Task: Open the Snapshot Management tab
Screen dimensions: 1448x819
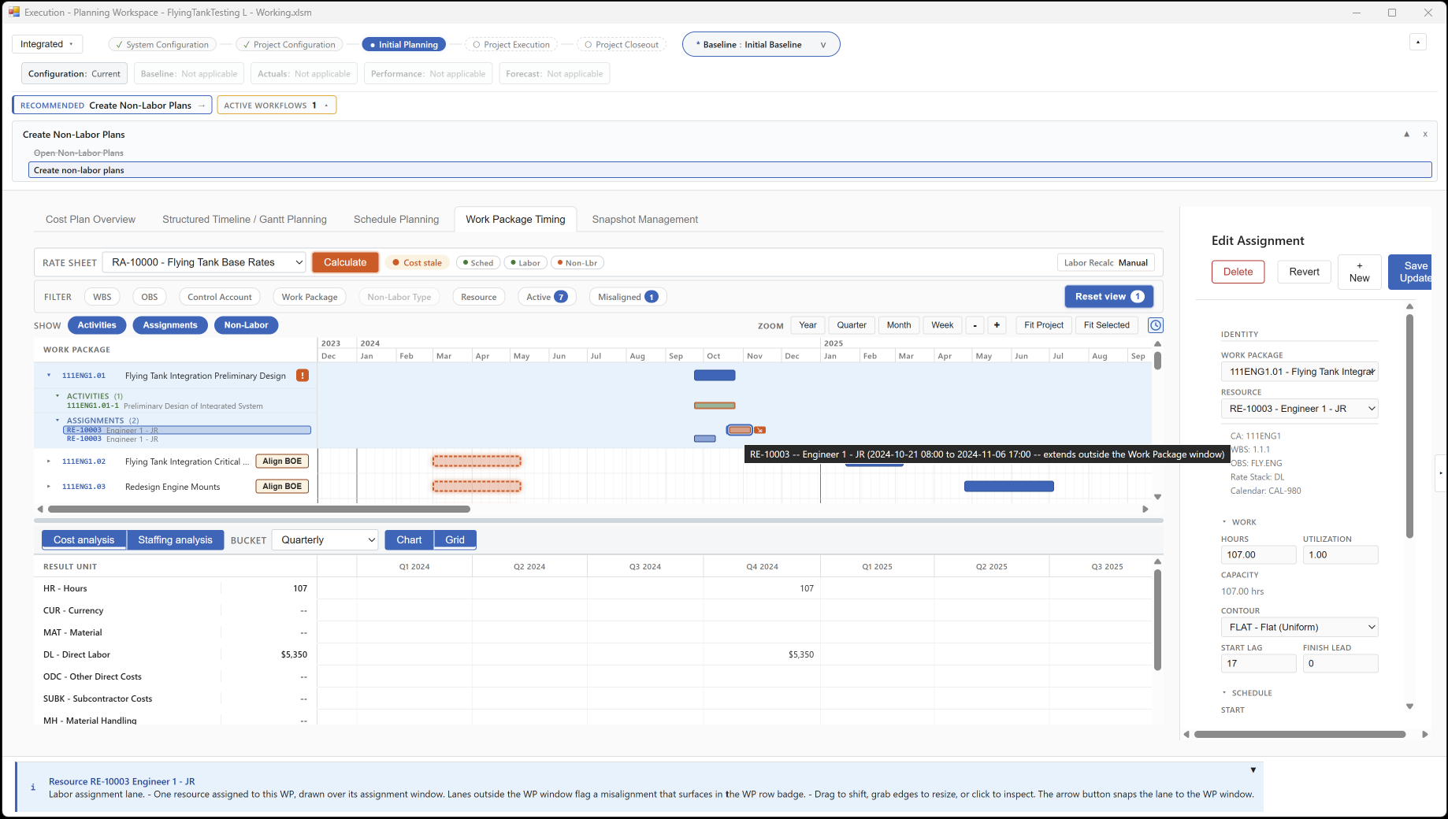Action: pos(645,220)
